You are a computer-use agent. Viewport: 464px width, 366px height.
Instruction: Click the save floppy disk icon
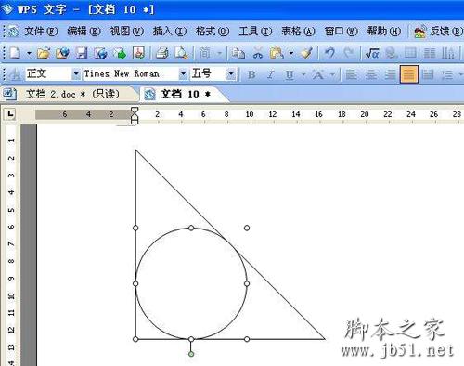click(x=82, y=53)
